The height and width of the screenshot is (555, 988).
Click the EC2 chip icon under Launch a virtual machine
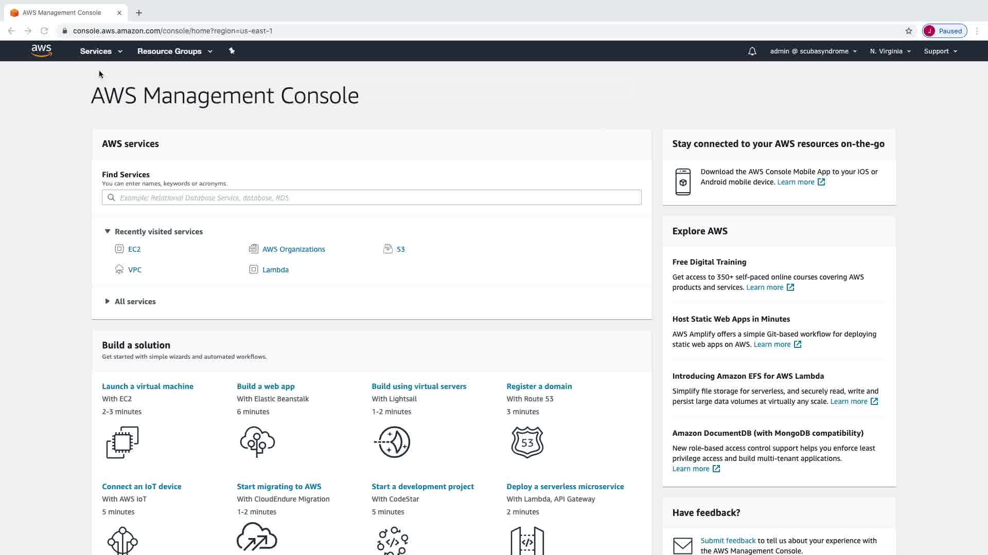click(122, 442)
